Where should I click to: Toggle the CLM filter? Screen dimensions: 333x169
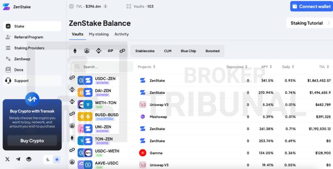point(168,51)
